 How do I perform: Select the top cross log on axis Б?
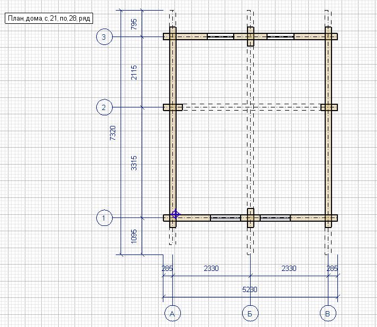(251, 37)
